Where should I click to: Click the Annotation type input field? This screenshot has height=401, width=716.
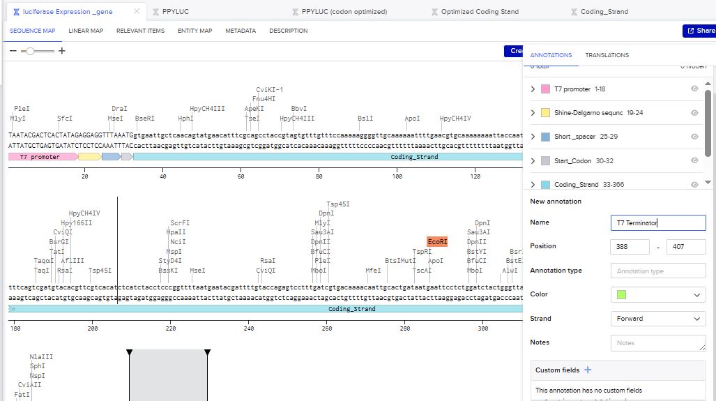coord(657,271)
